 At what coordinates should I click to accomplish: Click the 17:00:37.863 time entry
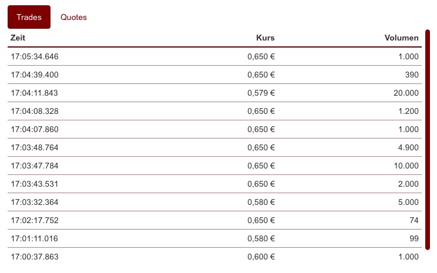tap(35, 257)
